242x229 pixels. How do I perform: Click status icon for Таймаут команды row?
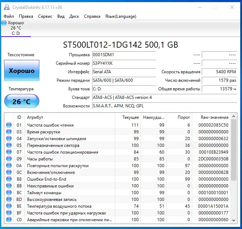9,193
